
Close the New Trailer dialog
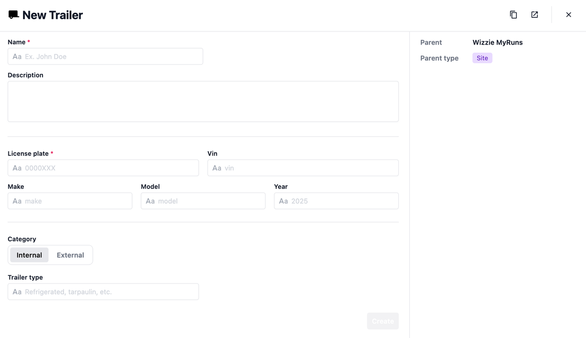569,15
